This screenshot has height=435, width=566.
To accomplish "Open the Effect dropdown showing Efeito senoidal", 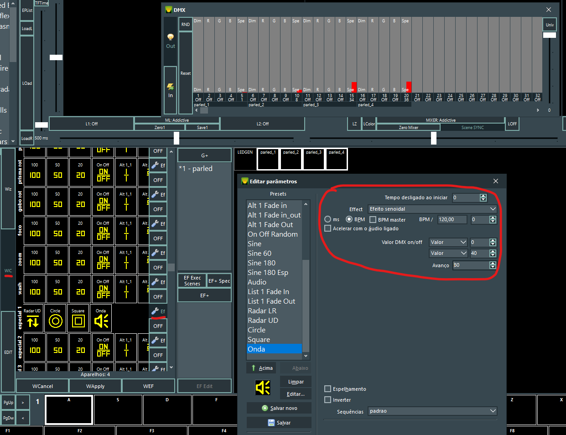I will (x=432, y=209).
